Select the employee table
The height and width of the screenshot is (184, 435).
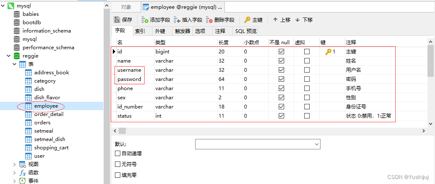(46, 106)
